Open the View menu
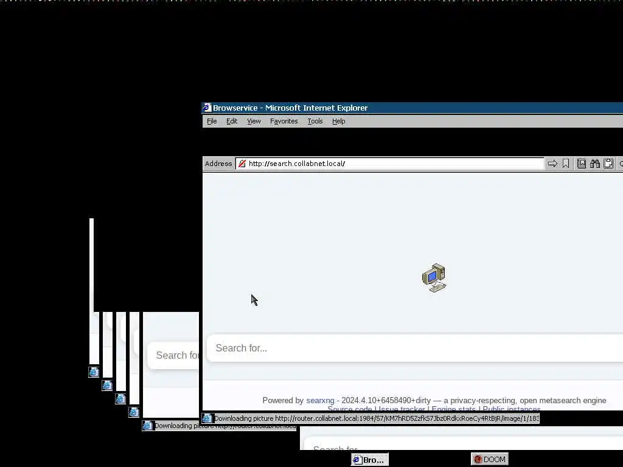The image size is (623, 467). pyautogui.click(x=254, y=121)
